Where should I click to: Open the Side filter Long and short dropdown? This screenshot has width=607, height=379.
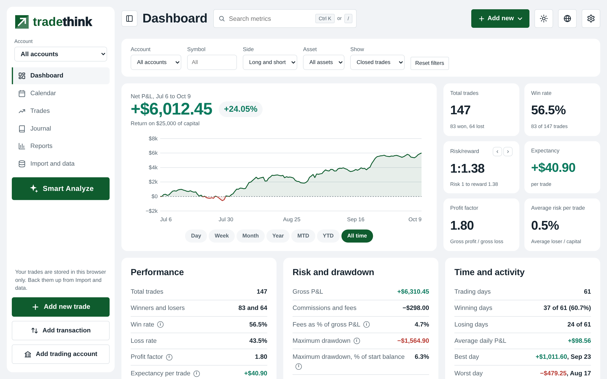click(270, 62)
